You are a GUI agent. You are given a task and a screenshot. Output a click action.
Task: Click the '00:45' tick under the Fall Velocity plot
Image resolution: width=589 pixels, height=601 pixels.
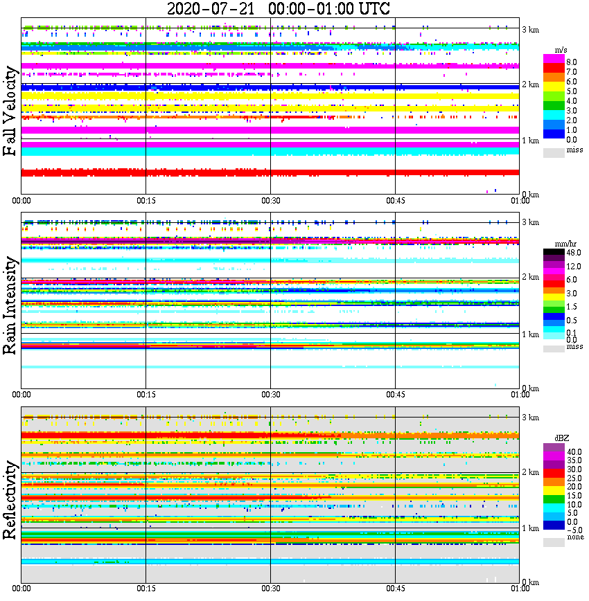click(x=396, y=201)
